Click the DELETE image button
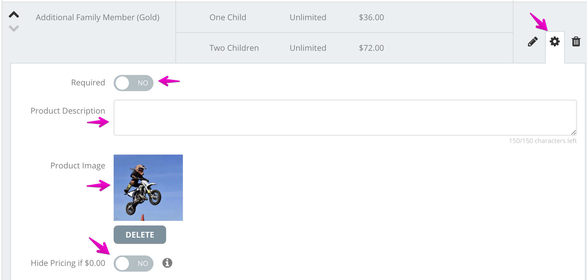Image resolution: width=587 pixels, height=280 pixels. (x=140, y=235)
